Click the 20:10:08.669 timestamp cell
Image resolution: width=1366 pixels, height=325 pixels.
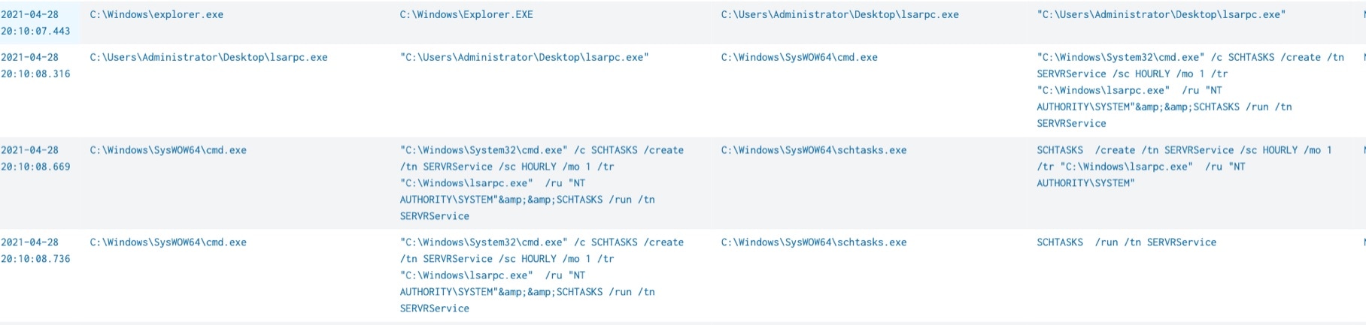[35, 158]
